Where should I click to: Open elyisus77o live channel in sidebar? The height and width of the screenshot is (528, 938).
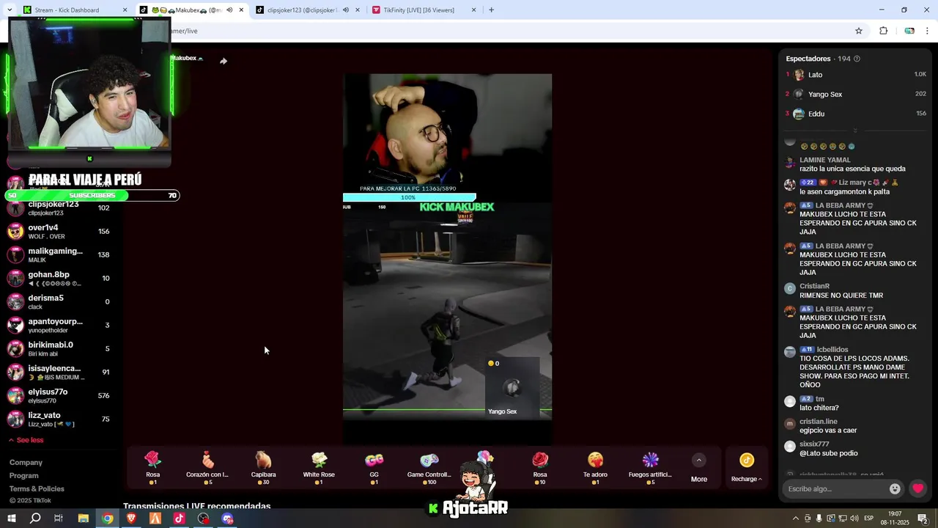click(59, 396)
